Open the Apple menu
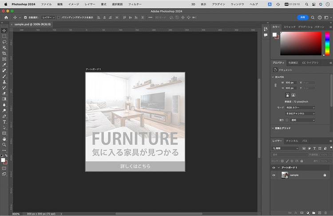This screenshot has width=333, height=216. [x=6, y=4]
